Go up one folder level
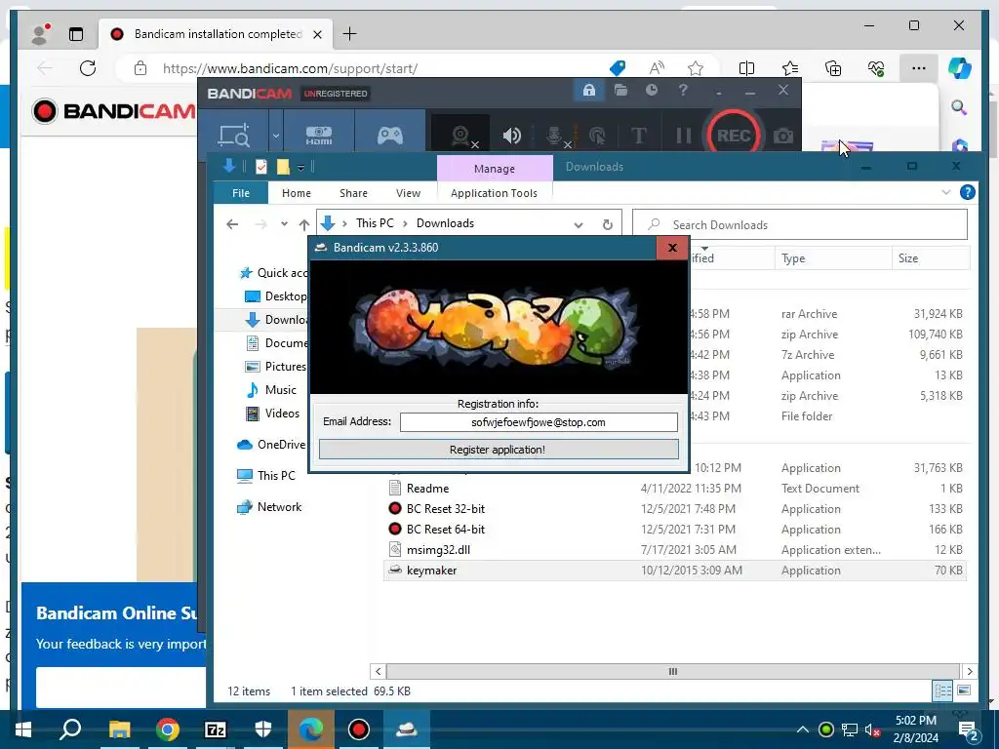999x749 pixels. click(x=304, y=224)
